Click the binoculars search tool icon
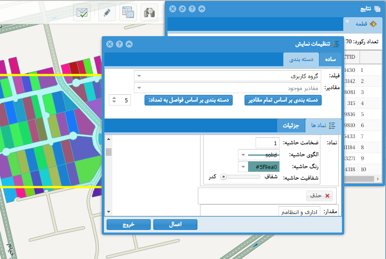Image resolution: width=386 pixels, height=259 pixels. click(149, 12)
